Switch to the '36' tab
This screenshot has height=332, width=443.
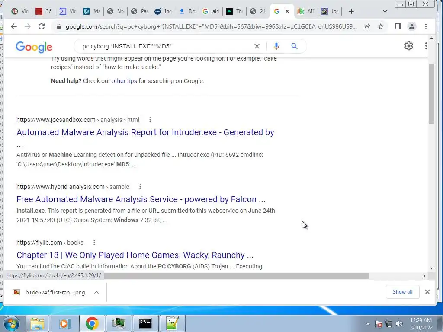pyautogui.click(x=44, y=11)
